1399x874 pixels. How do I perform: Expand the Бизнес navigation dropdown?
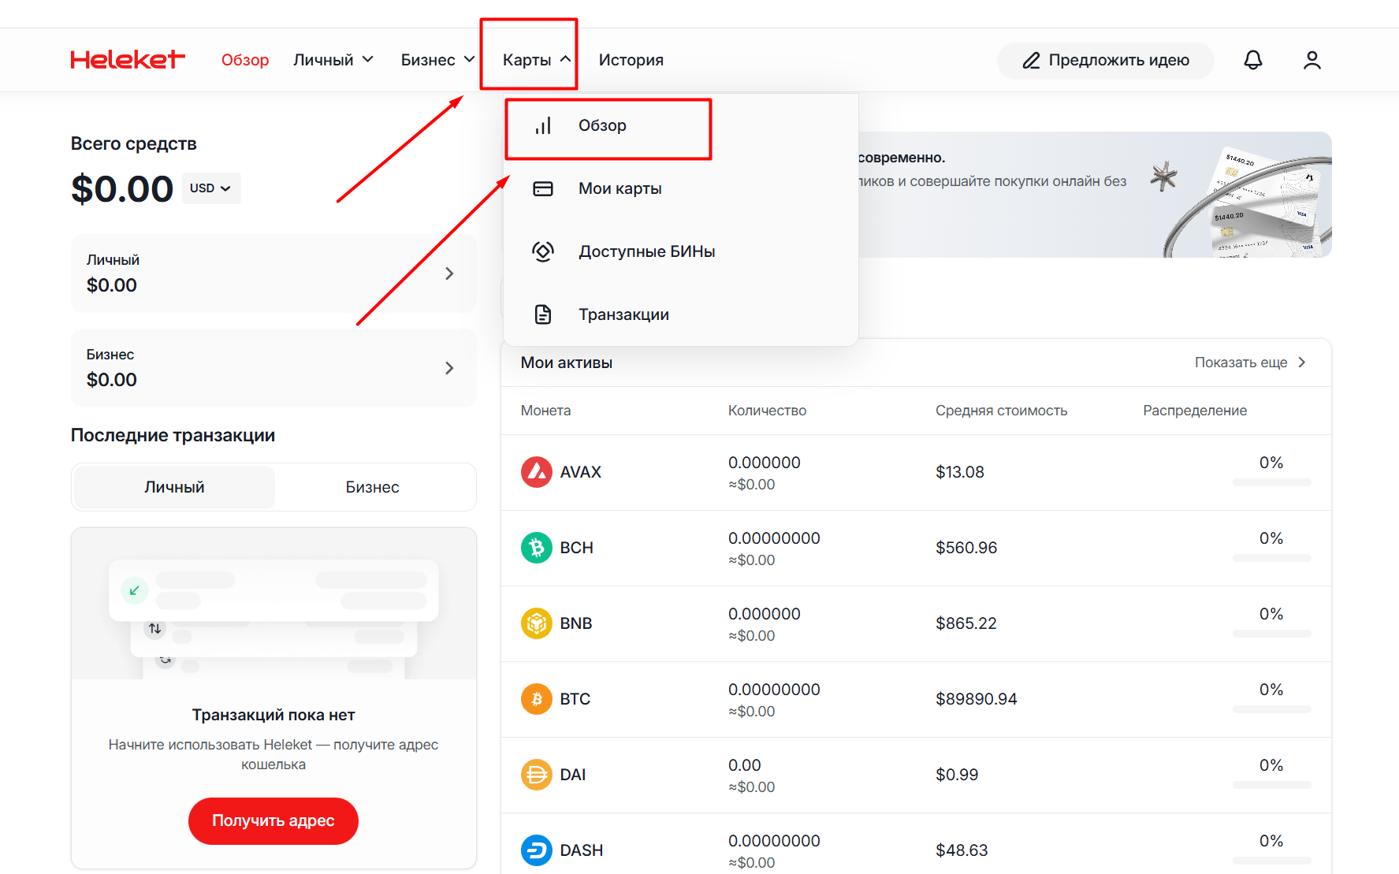click(437, 60)
